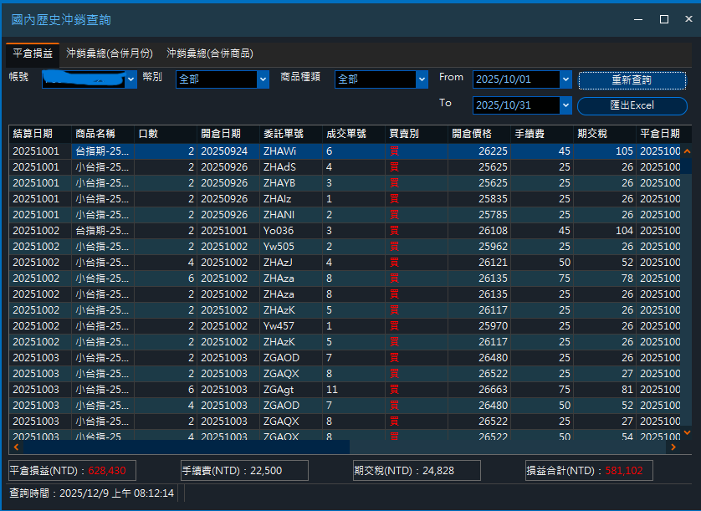Select the row with order Yo036
The height and width of the screenshot is (511, 701).
pyautogui.click(x=345, y=231)
